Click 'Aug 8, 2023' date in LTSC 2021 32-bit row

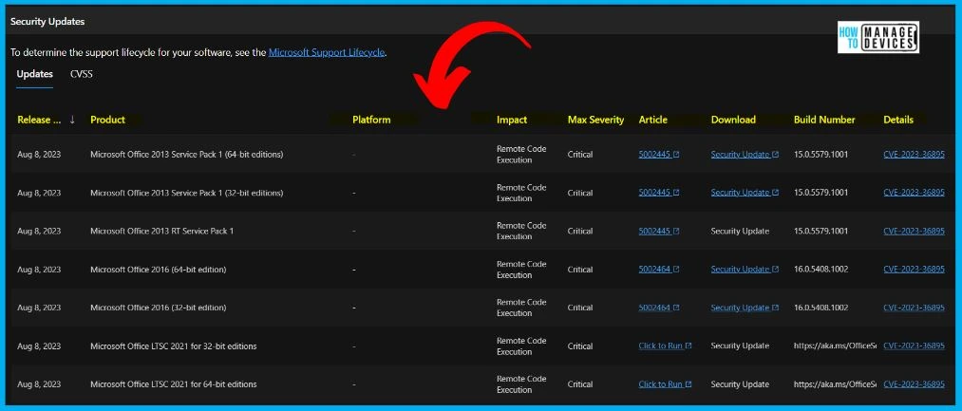click(x=39, y=346)
